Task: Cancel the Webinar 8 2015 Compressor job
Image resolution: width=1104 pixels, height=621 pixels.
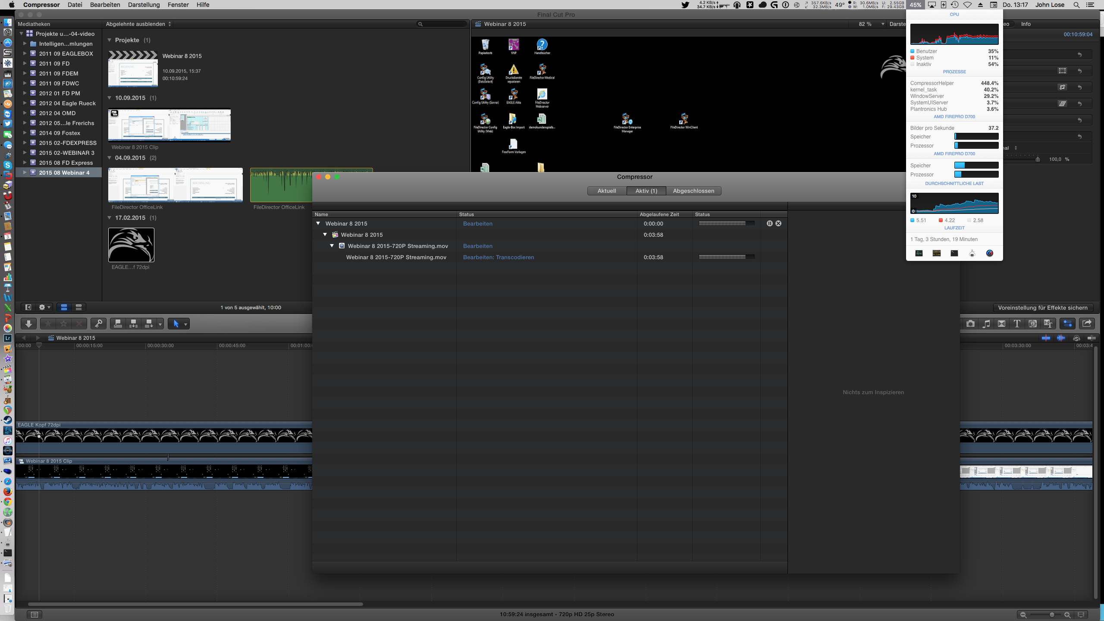Action: pos(778,223)
